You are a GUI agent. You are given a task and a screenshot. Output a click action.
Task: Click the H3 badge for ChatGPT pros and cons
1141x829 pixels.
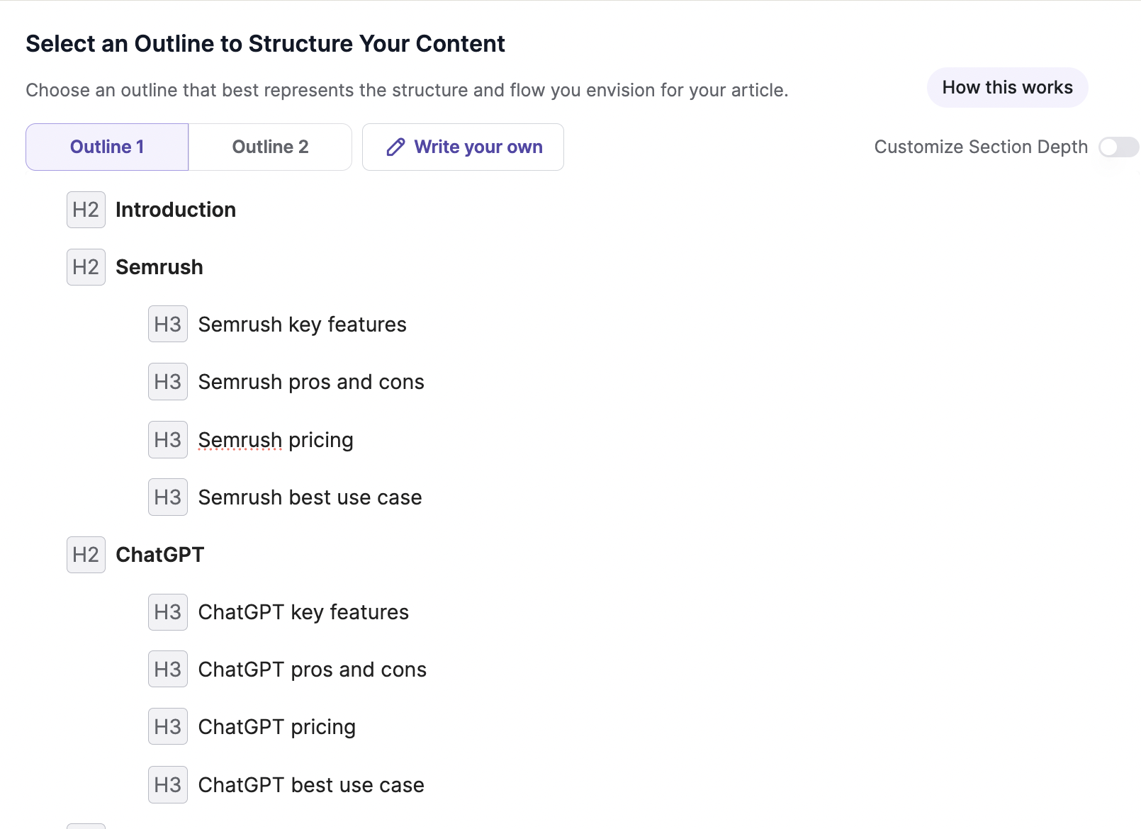point(167,669)
